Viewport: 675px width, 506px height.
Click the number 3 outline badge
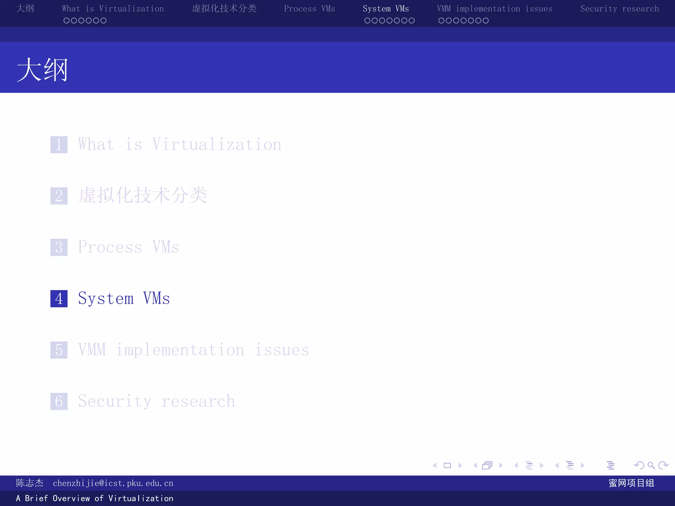tap(59, 247)
